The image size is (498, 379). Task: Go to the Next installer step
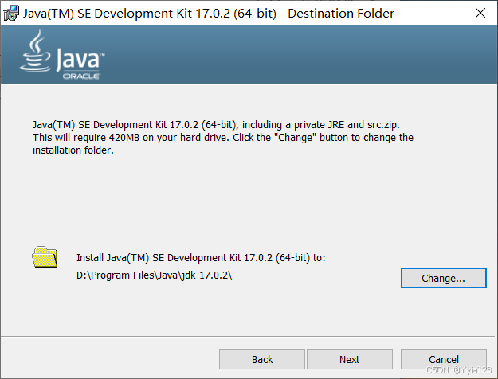[350, 359]
